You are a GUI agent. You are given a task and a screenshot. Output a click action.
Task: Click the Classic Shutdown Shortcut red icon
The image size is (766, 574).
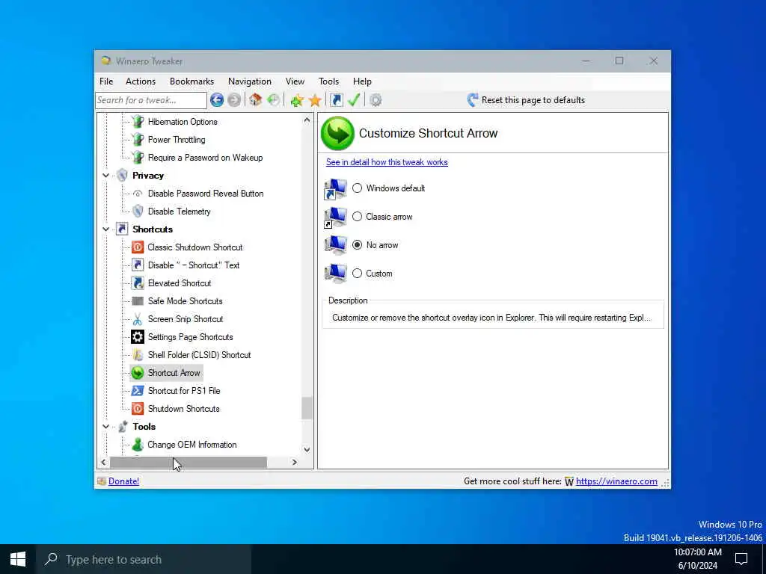[x=138, y=247]
